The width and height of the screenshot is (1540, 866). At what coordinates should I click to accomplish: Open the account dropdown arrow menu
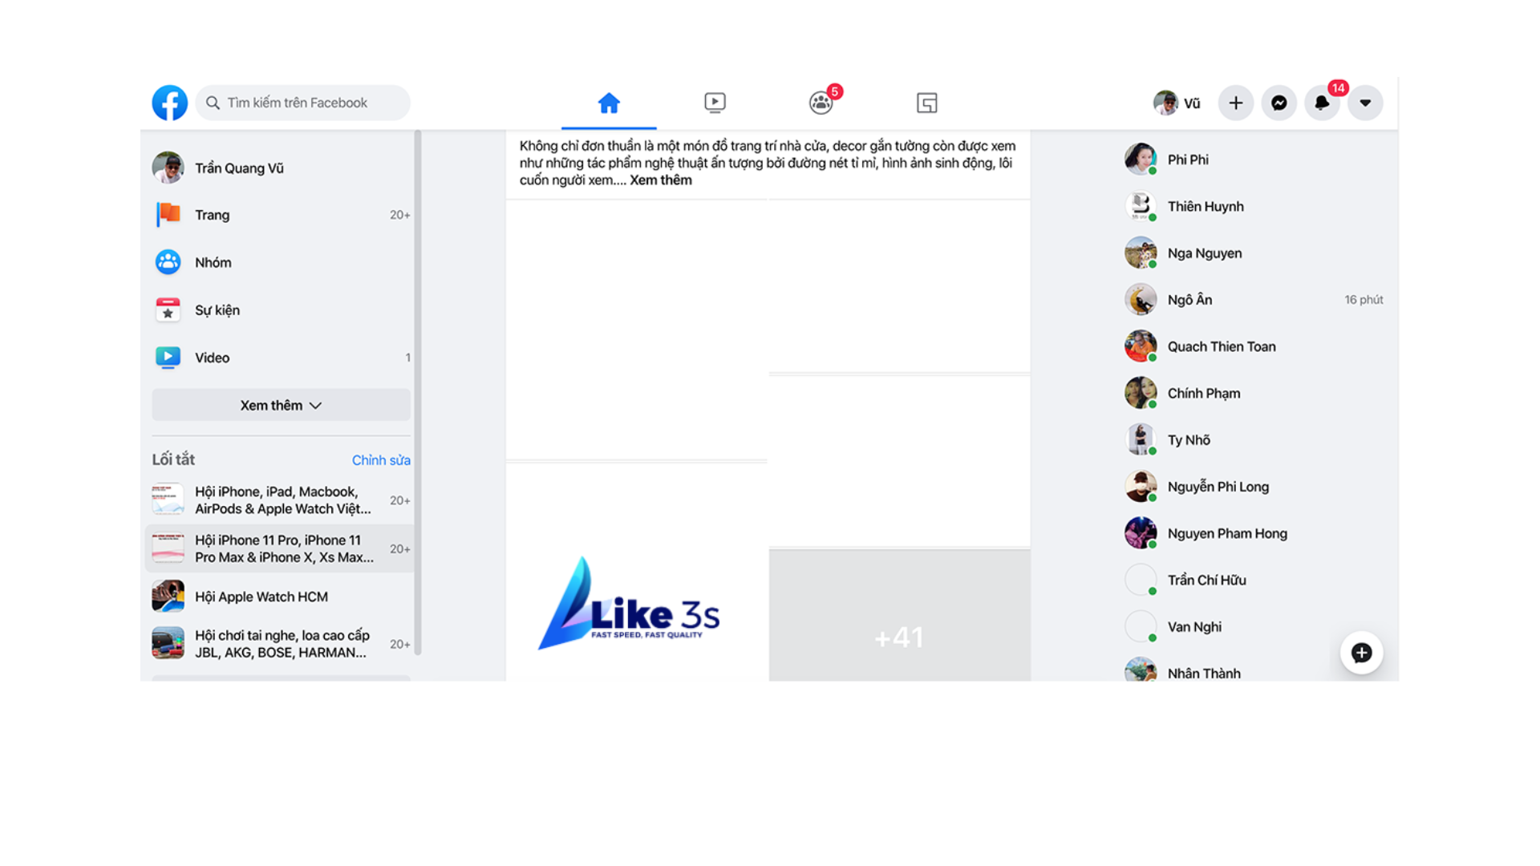[x=1365, y=103]
